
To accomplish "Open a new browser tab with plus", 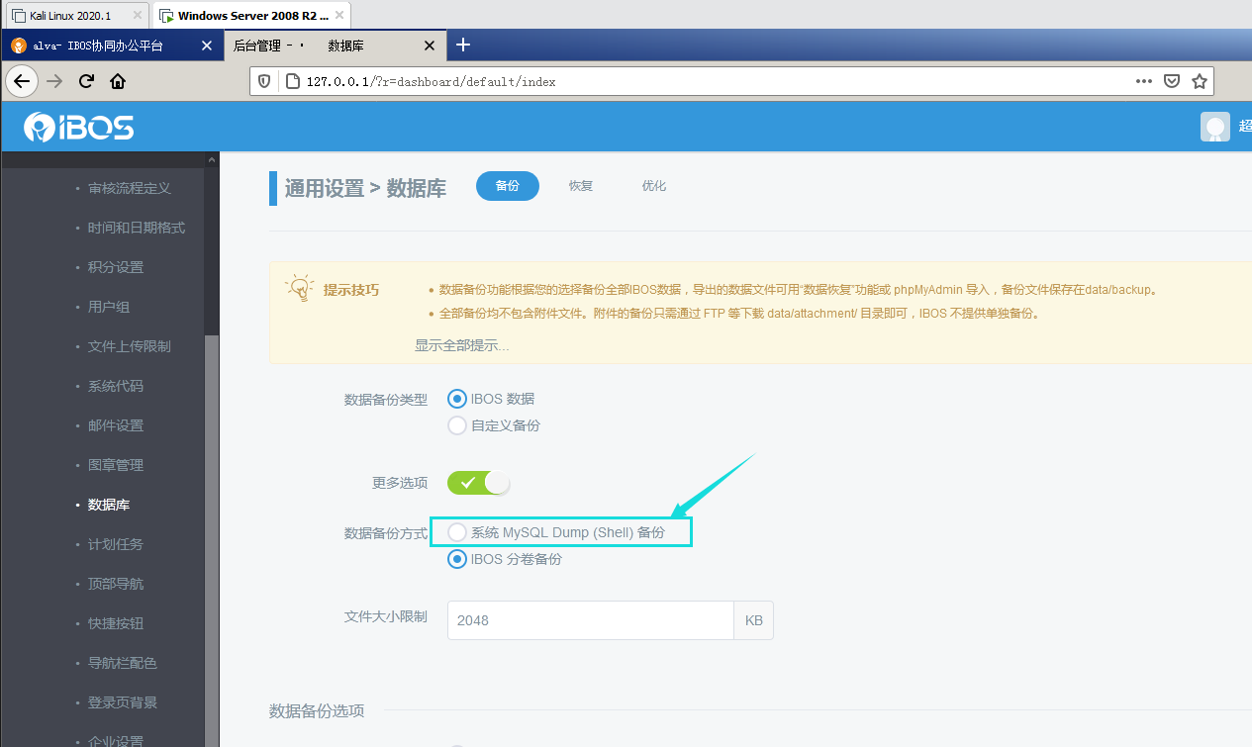I will point(462,45).
